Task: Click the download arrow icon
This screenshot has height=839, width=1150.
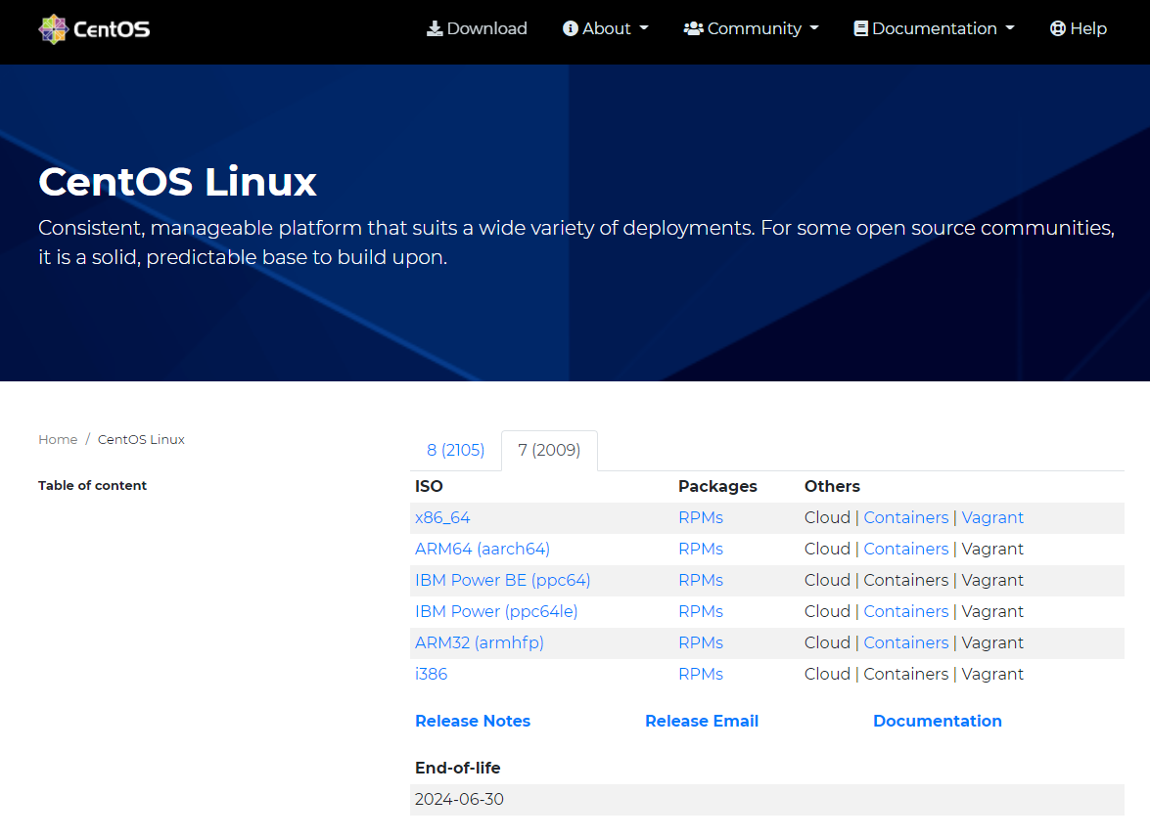Action: (435, 28)
